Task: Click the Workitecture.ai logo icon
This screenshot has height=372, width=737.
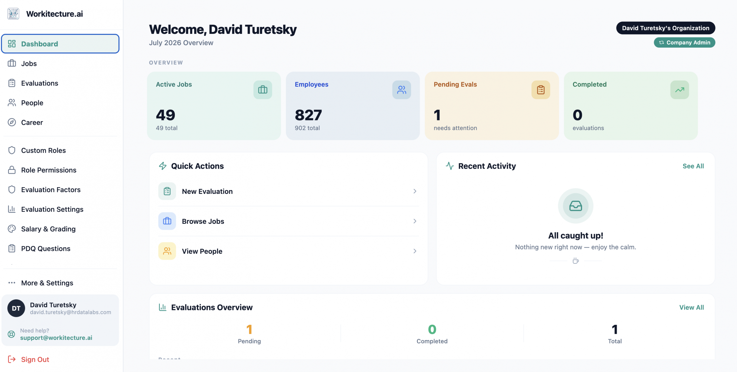Action: pyautogui.click(x=13, y=14)
